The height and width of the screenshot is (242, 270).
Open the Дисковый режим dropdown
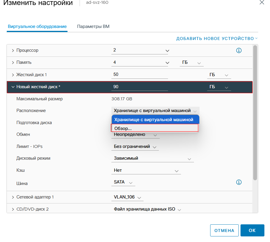click(x=153, y=158)
